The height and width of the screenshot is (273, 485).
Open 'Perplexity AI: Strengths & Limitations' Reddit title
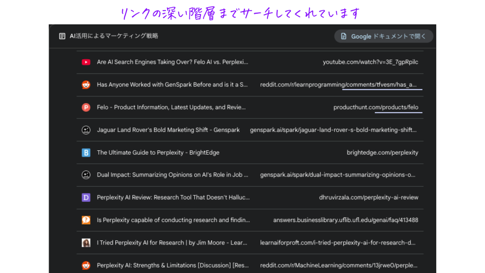click(x=173, y=266)
